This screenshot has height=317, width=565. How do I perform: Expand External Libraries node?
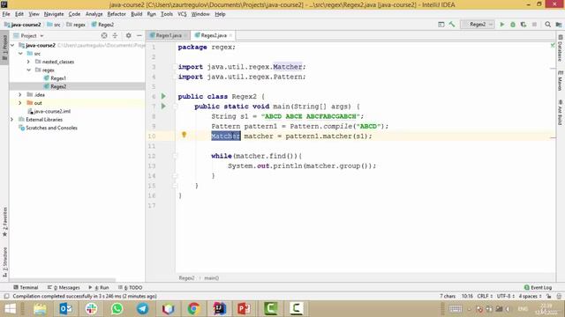[11, 120]
